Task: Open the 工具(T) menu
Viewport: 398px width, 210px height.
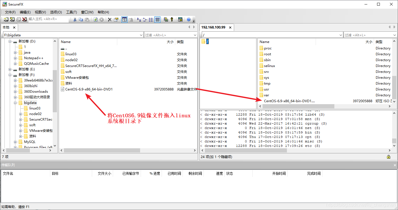Action: (x=71, y=12)
